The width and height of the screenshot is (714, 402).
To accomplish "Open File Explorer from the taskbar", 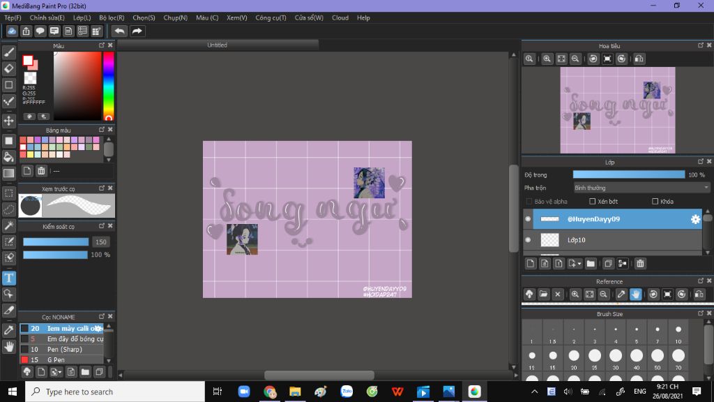I will coord(295,392).
